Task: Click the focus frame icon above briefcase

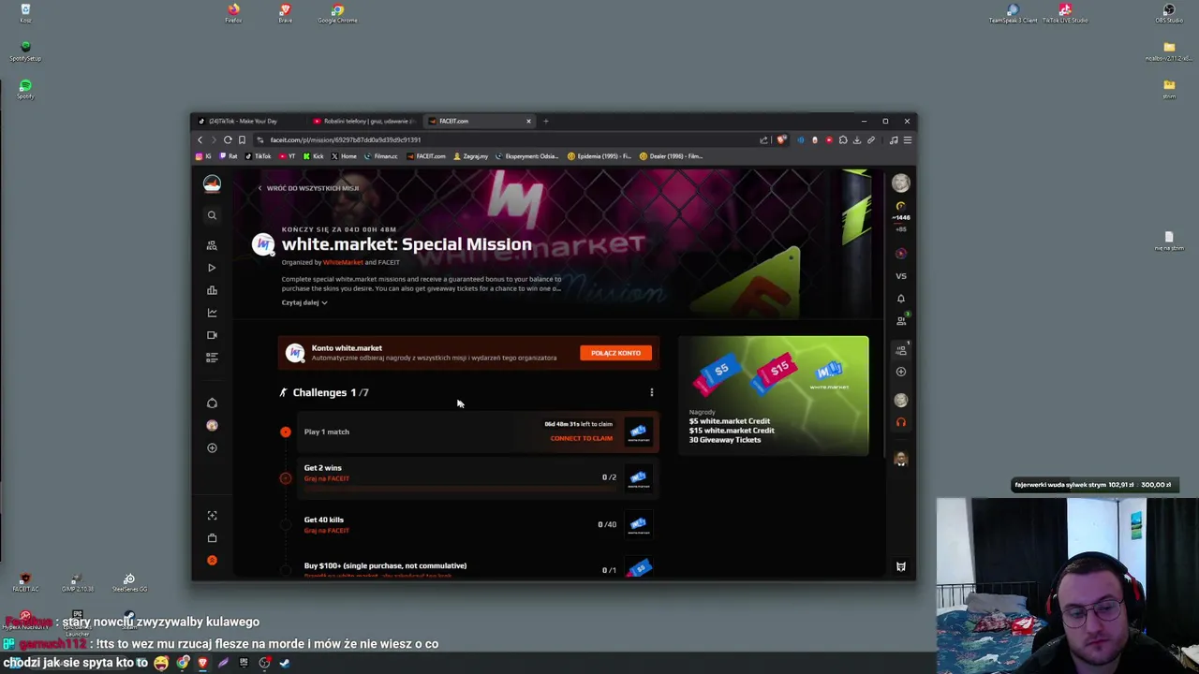Action: pyautogui.click(x=212, y=516)
